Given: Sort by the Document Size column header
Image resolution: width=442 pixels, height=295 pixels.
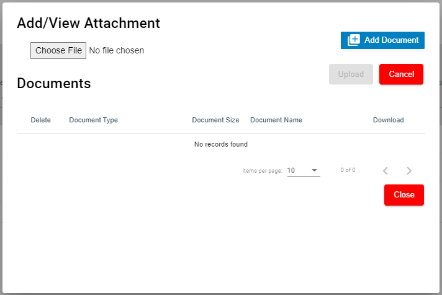Looking at the screenshot, I should pos(215,120).
